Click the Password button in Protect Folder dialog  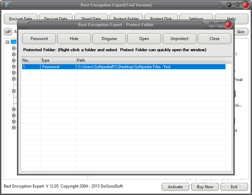pyautogui.click(x=39, y=39)
